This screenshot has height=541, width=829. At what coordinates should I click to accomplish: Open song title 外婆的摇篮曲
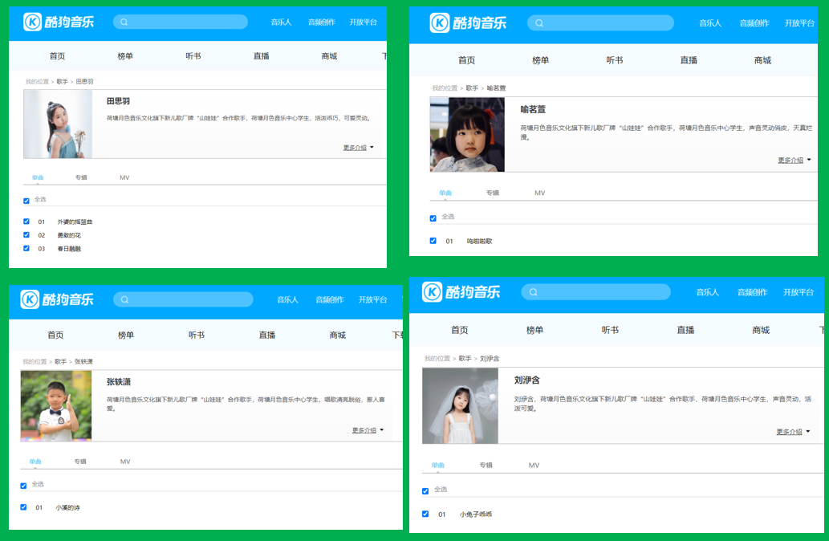point(75,222)
